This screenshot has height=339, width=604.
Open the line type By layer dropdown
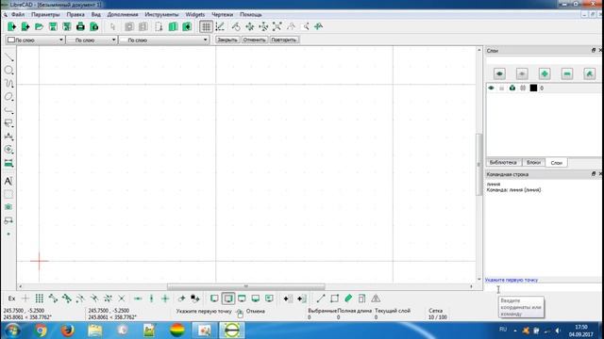pos(163,40)
